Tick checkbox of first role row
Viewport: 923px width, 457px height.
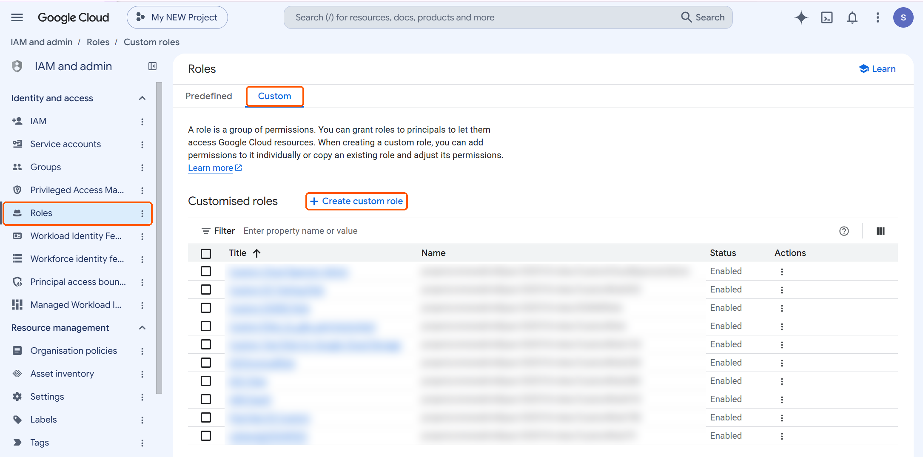(206, 271)
